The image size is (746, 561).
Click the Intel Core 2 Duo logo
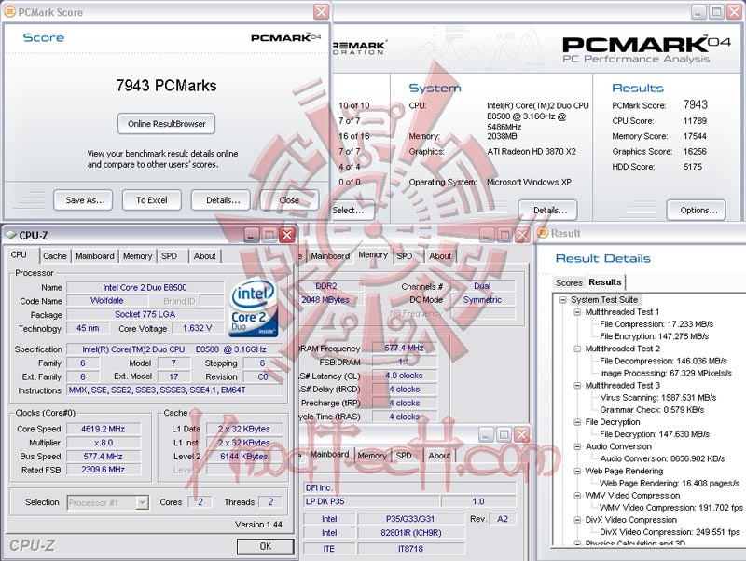tap(253, 308)
